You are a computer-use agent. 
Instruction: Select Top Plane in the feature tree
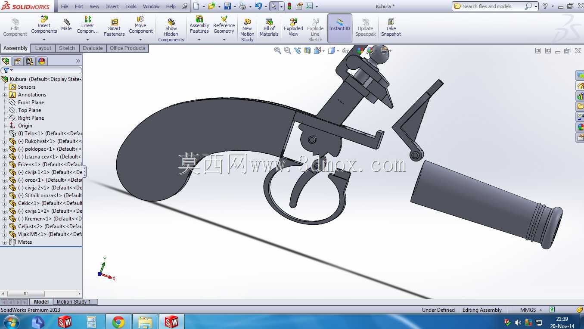click(x=29, y=110)
